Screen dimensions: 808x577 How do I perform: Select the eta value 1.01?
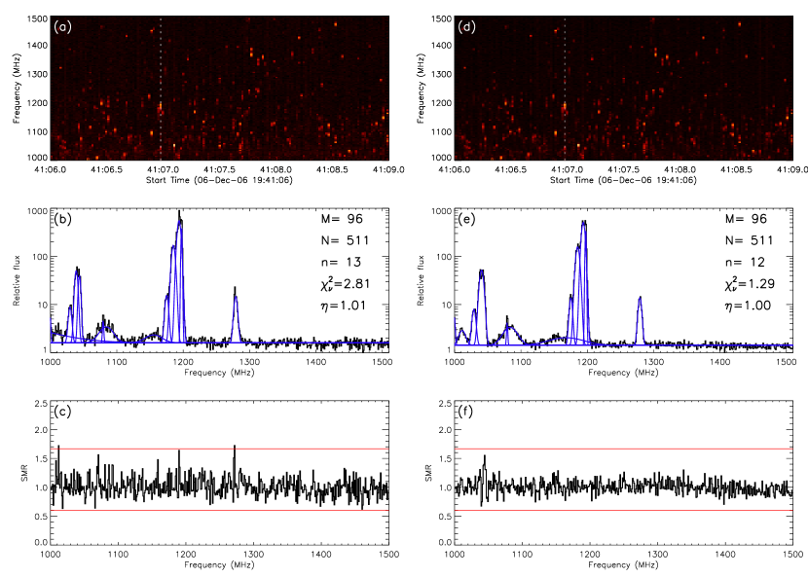point(344,306)
